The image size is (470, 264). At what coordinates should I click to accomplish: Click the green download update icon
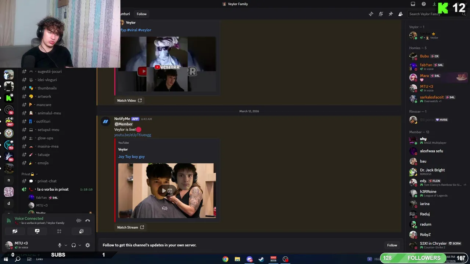(x=434, y=4)
